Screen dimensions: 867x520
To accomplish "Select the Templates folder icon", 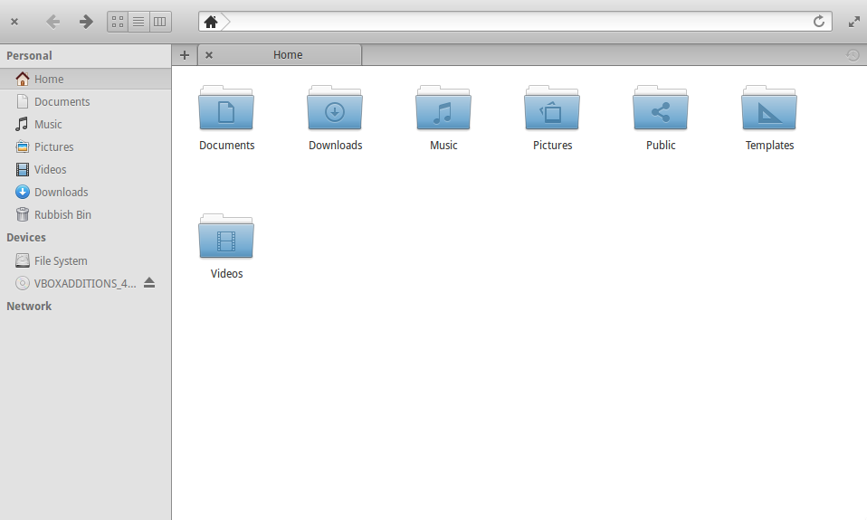I will pos(769,108).
